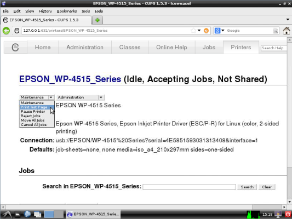Open the search engine chooser arrow

223,31
